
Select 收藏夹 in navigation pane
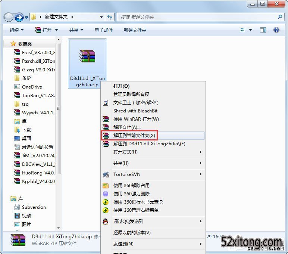tap(25, 44)
